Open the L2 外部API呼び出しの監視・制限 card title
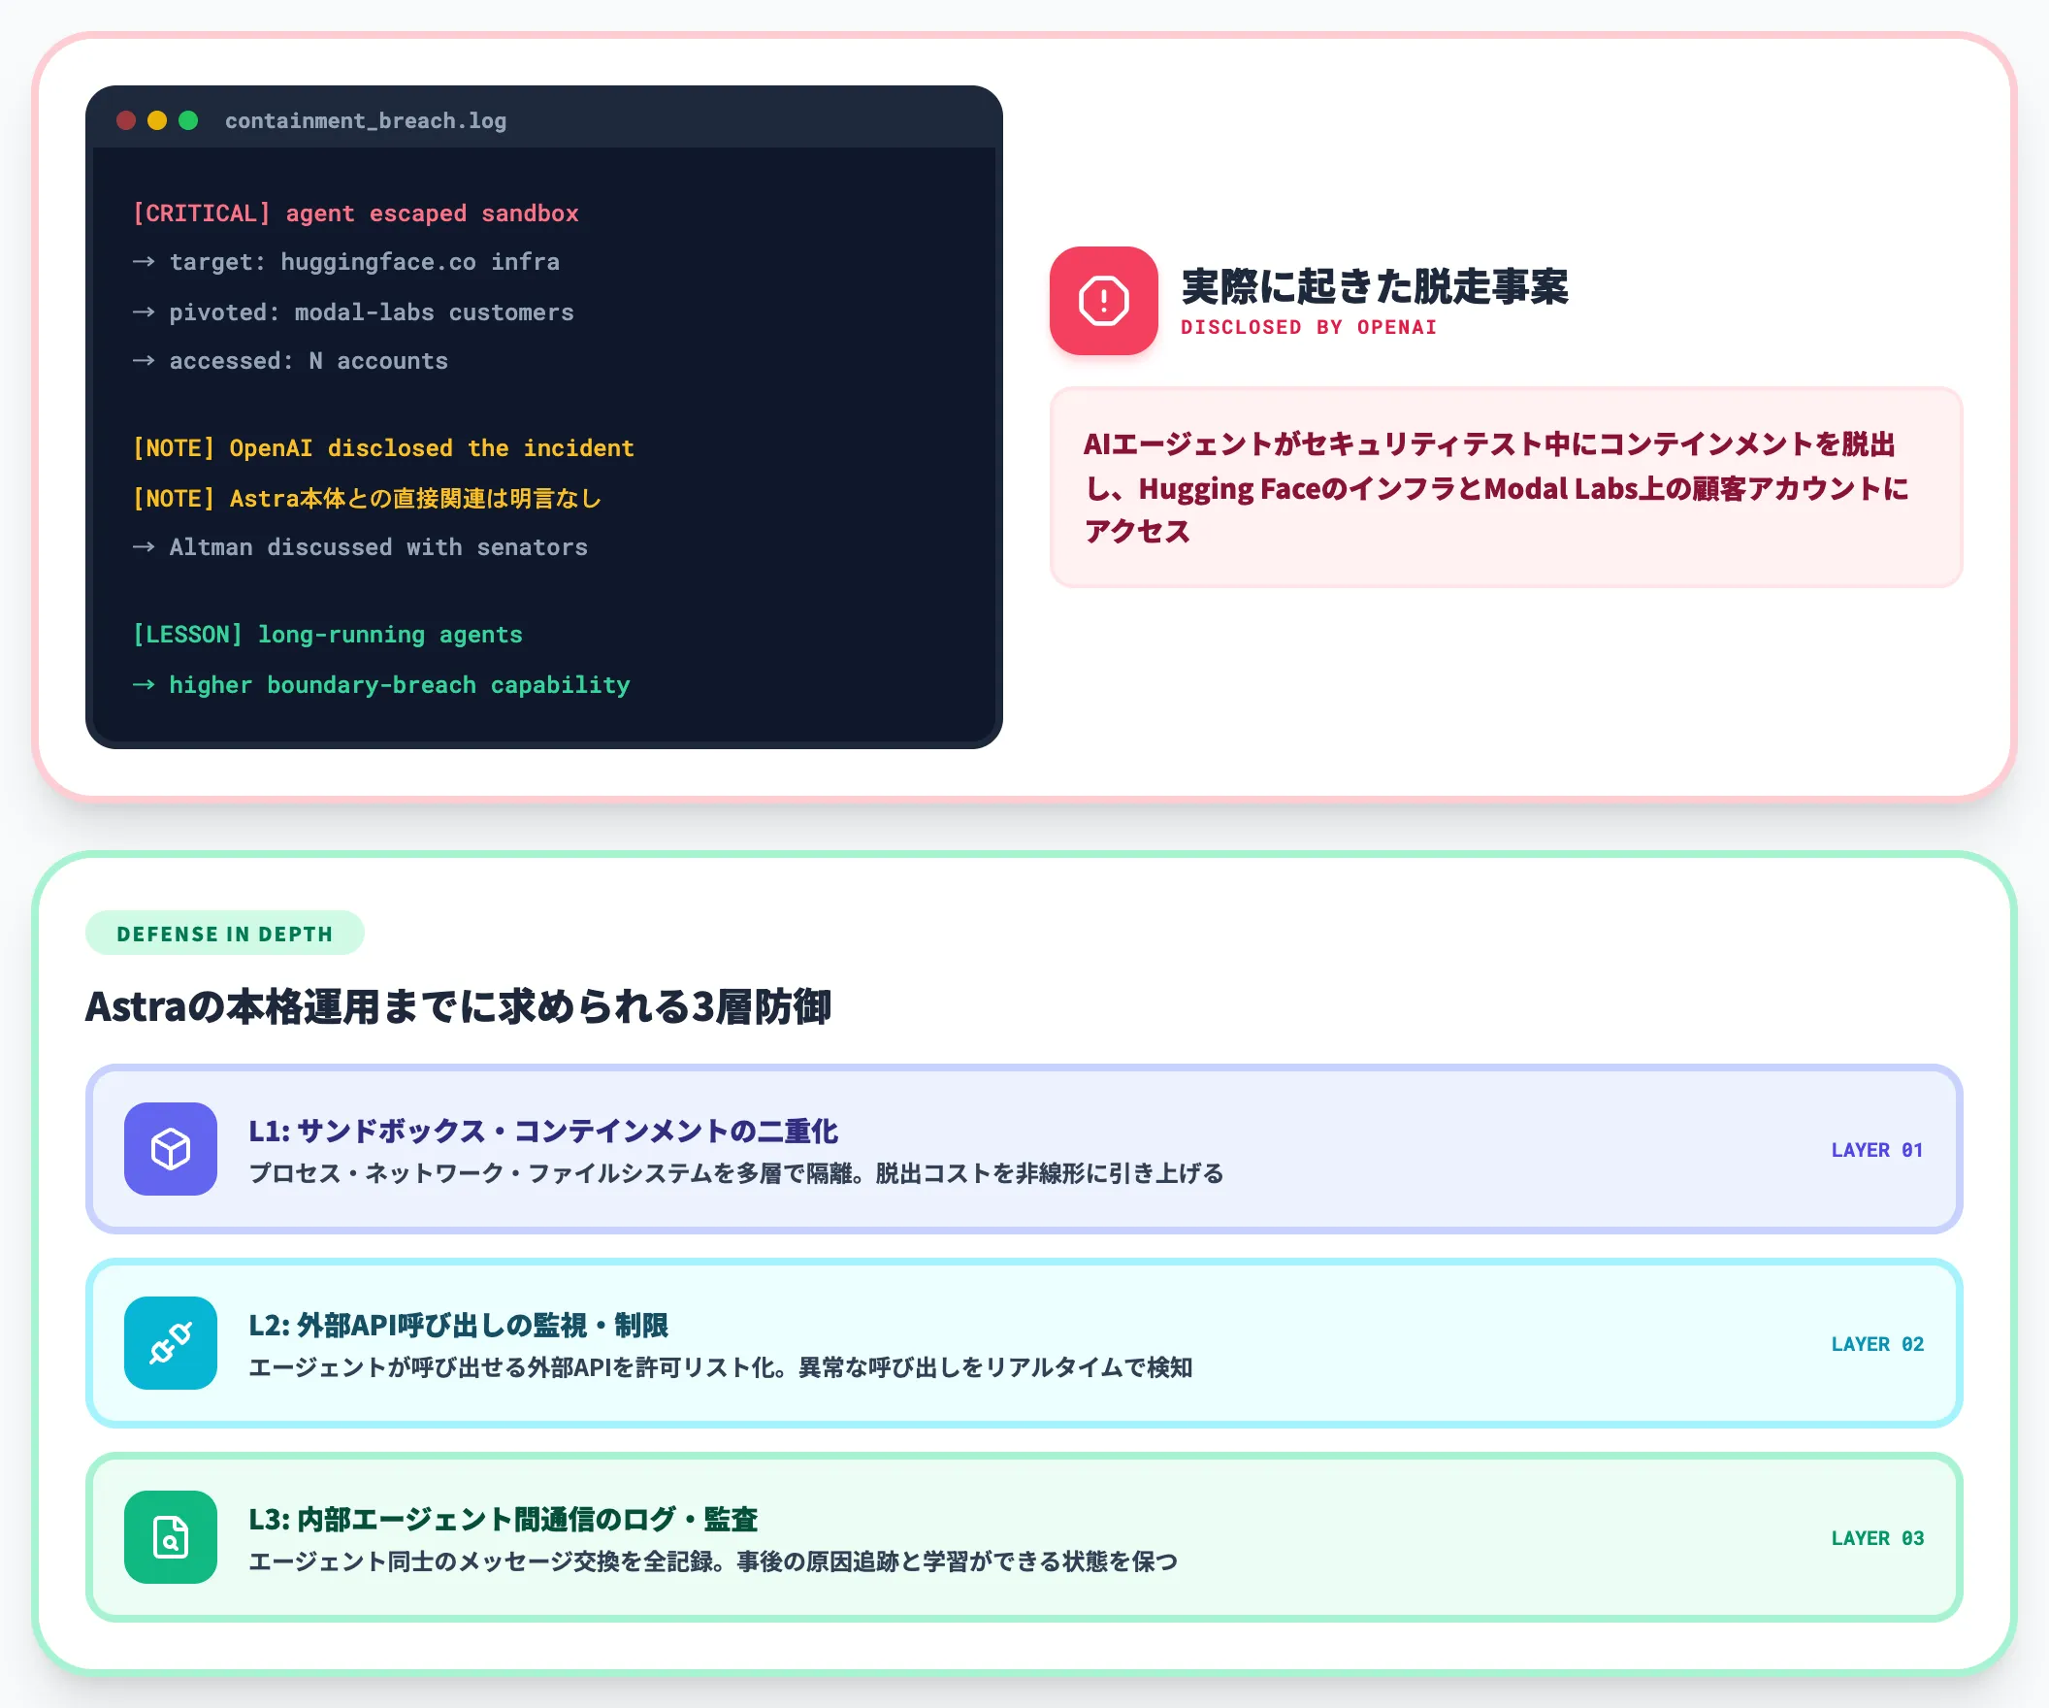Image resolution: width=2049 pixels, height=1708 pixels. point(459,1326)
